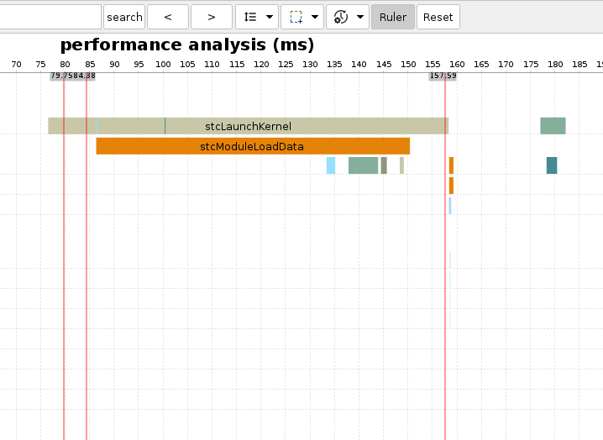Click the dashed-rectangle selection icon

pyautogui.click(x=296, y=17)
